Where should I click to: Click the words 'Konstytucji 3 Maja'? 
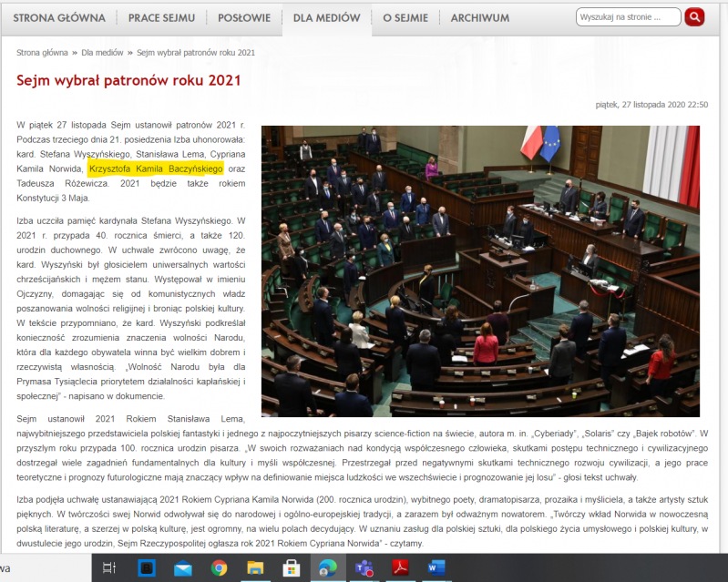click(x=53, y=199)
